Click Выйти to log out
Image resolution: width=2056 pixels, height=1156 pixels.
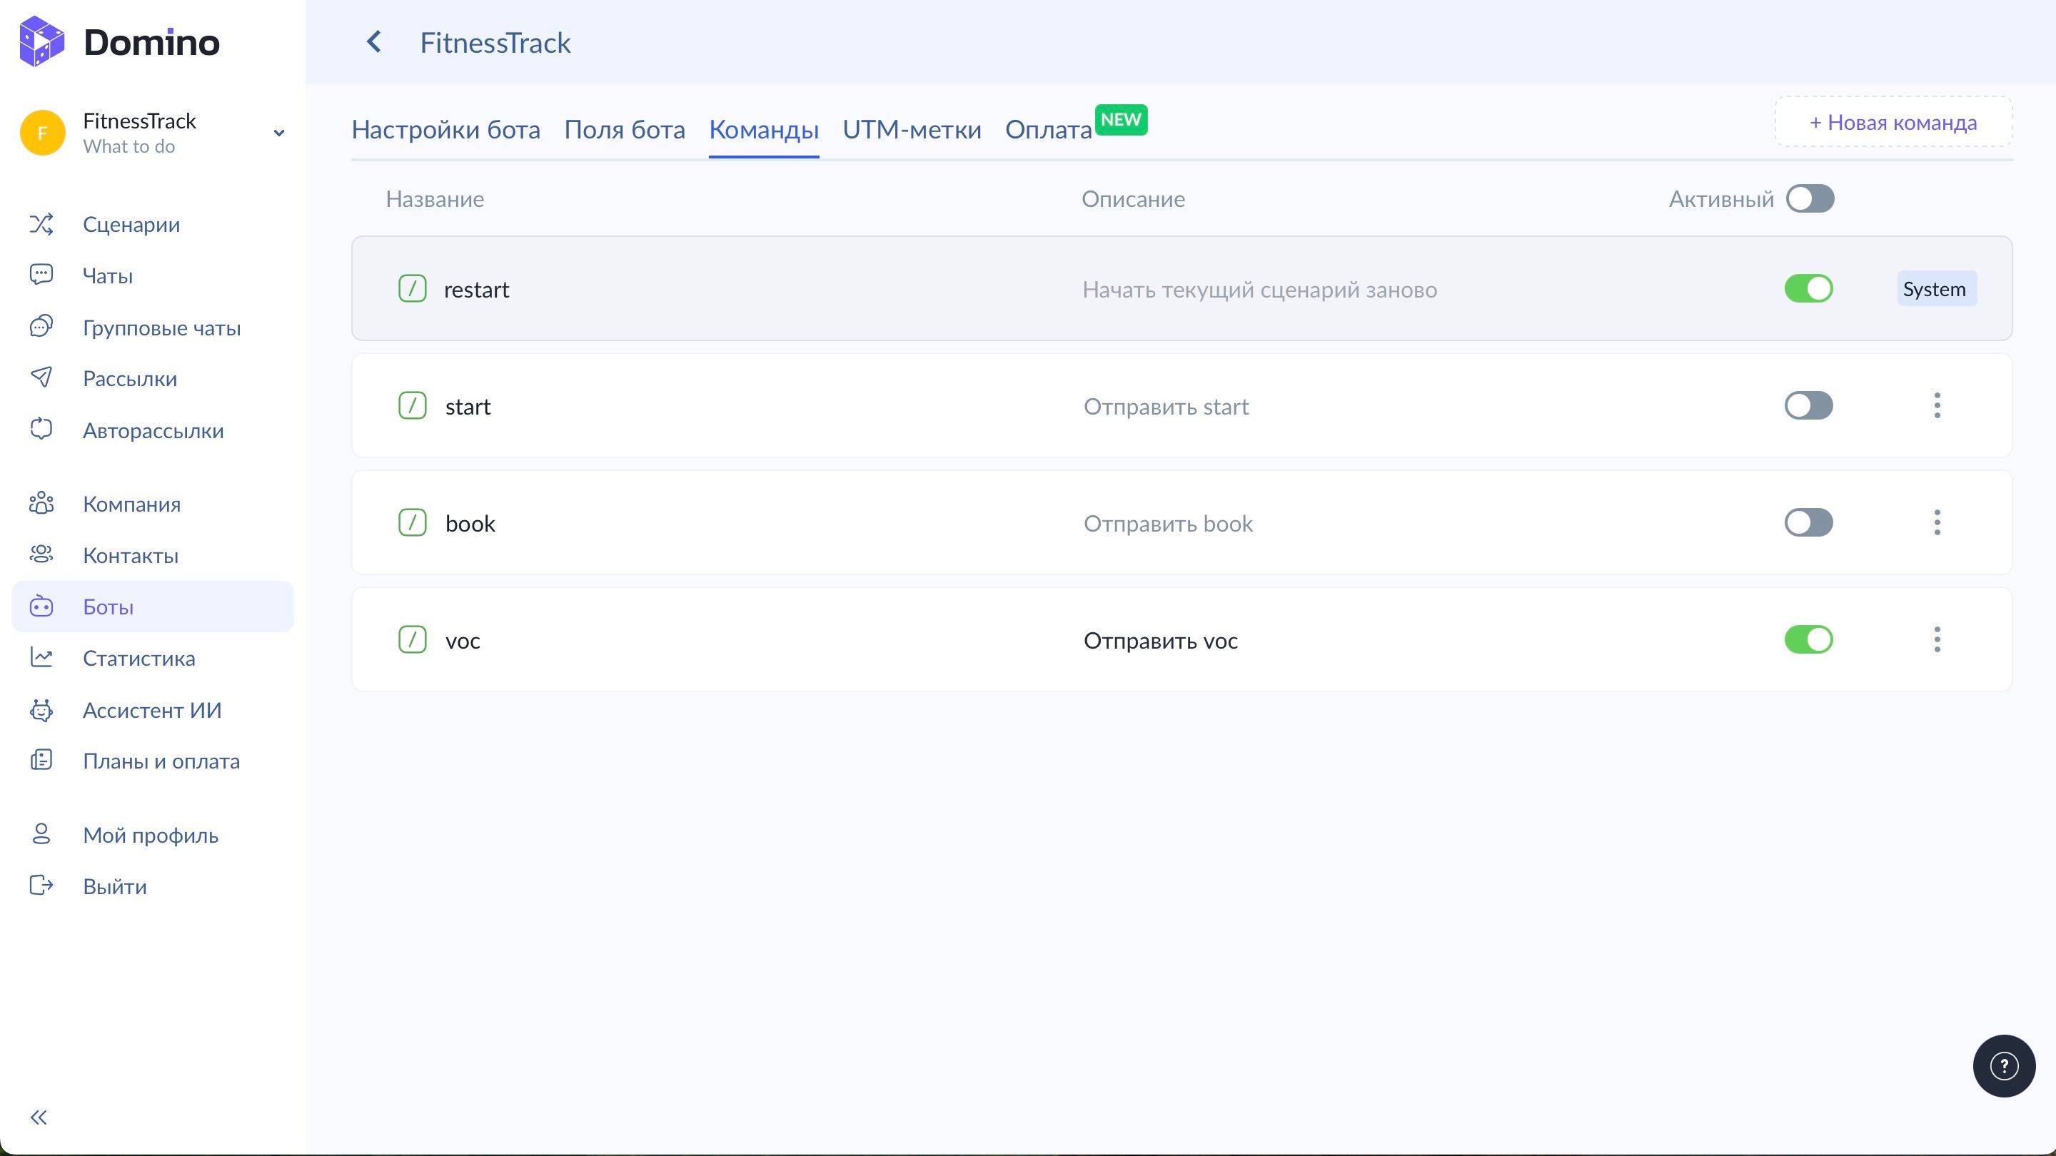tap(114, 886)
